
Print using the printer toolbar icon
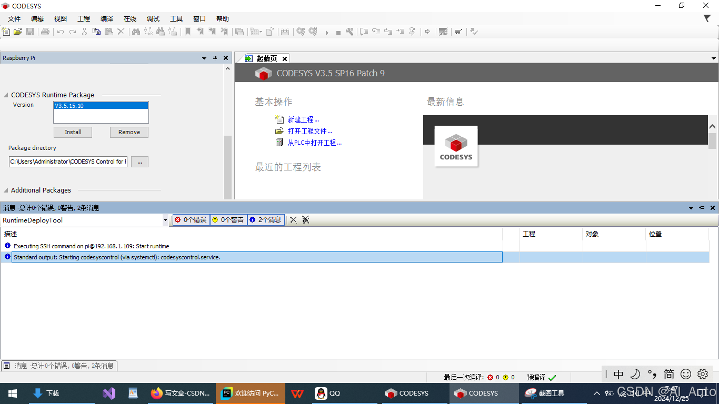point(45,32)
